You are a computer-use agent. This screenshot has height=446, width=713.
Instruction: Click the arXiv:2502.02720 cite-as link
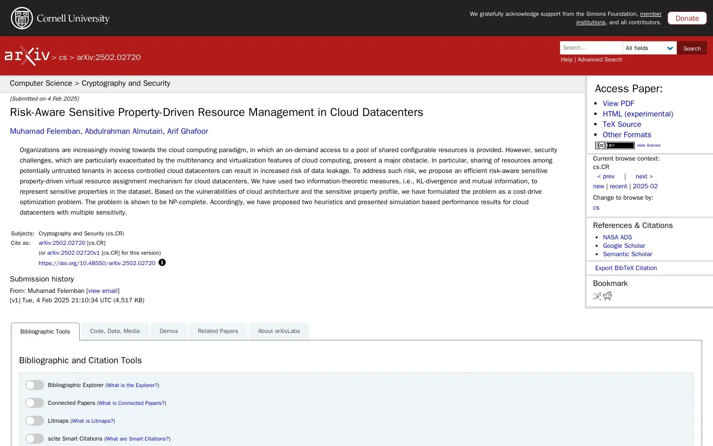pyautogui.click(x=62, y=243)
